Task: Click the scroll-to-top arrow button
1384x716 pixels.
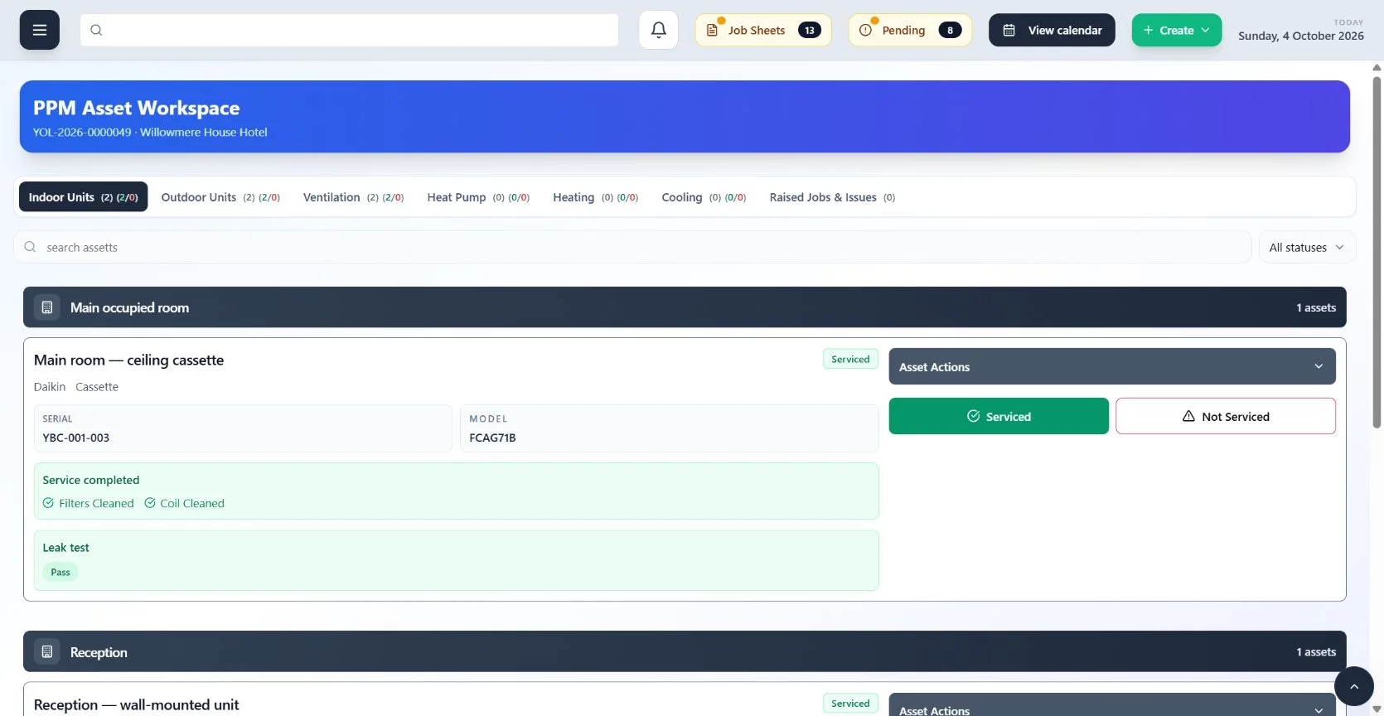Action: pos(1354,686)
